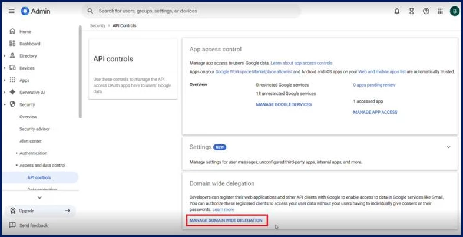463x237 pixels.
Task: Click Send feedback
Action: click(34, 225)
